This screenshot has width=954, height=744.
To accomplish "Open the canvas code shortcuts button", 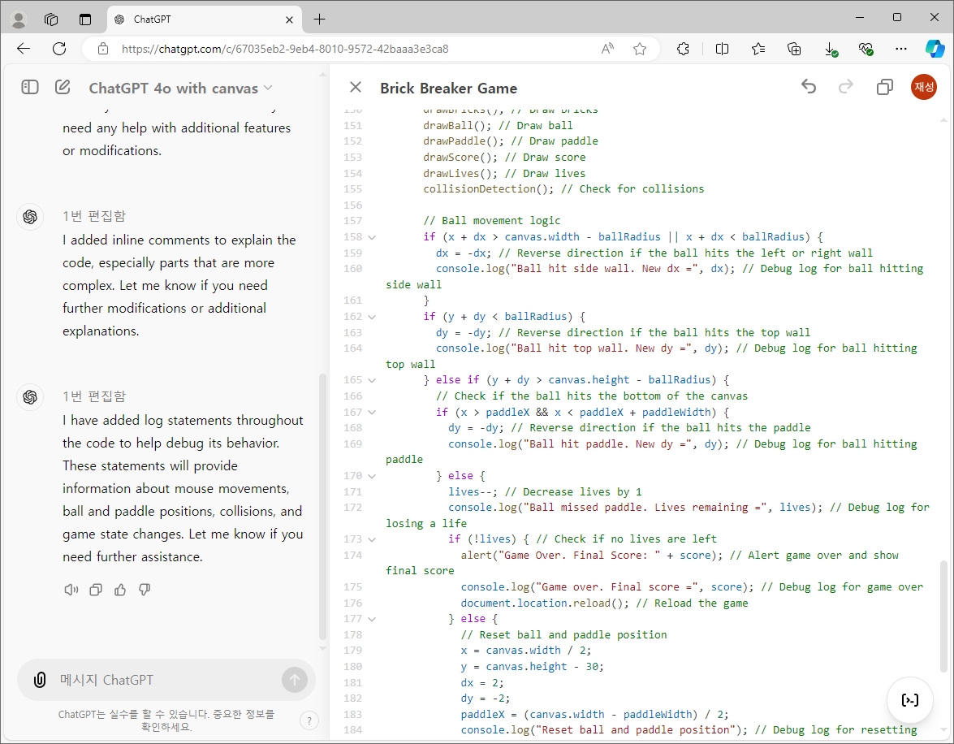I will [909, 699].
